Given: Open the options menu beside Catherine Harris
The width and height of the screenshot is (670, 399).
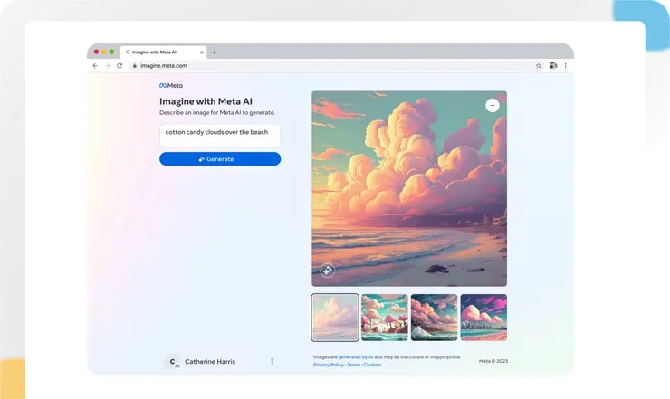Looking at the screenshot, I should (272, 361).
